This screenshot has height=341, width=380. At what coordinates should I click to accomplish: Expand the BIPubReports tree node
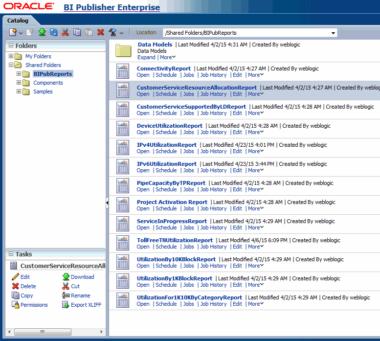[19, 73]
